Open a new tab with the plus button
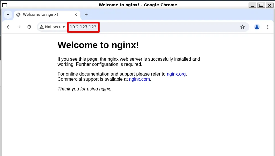Screen dimensions: 275x156 pyautogui.click(x=86, y=15)
